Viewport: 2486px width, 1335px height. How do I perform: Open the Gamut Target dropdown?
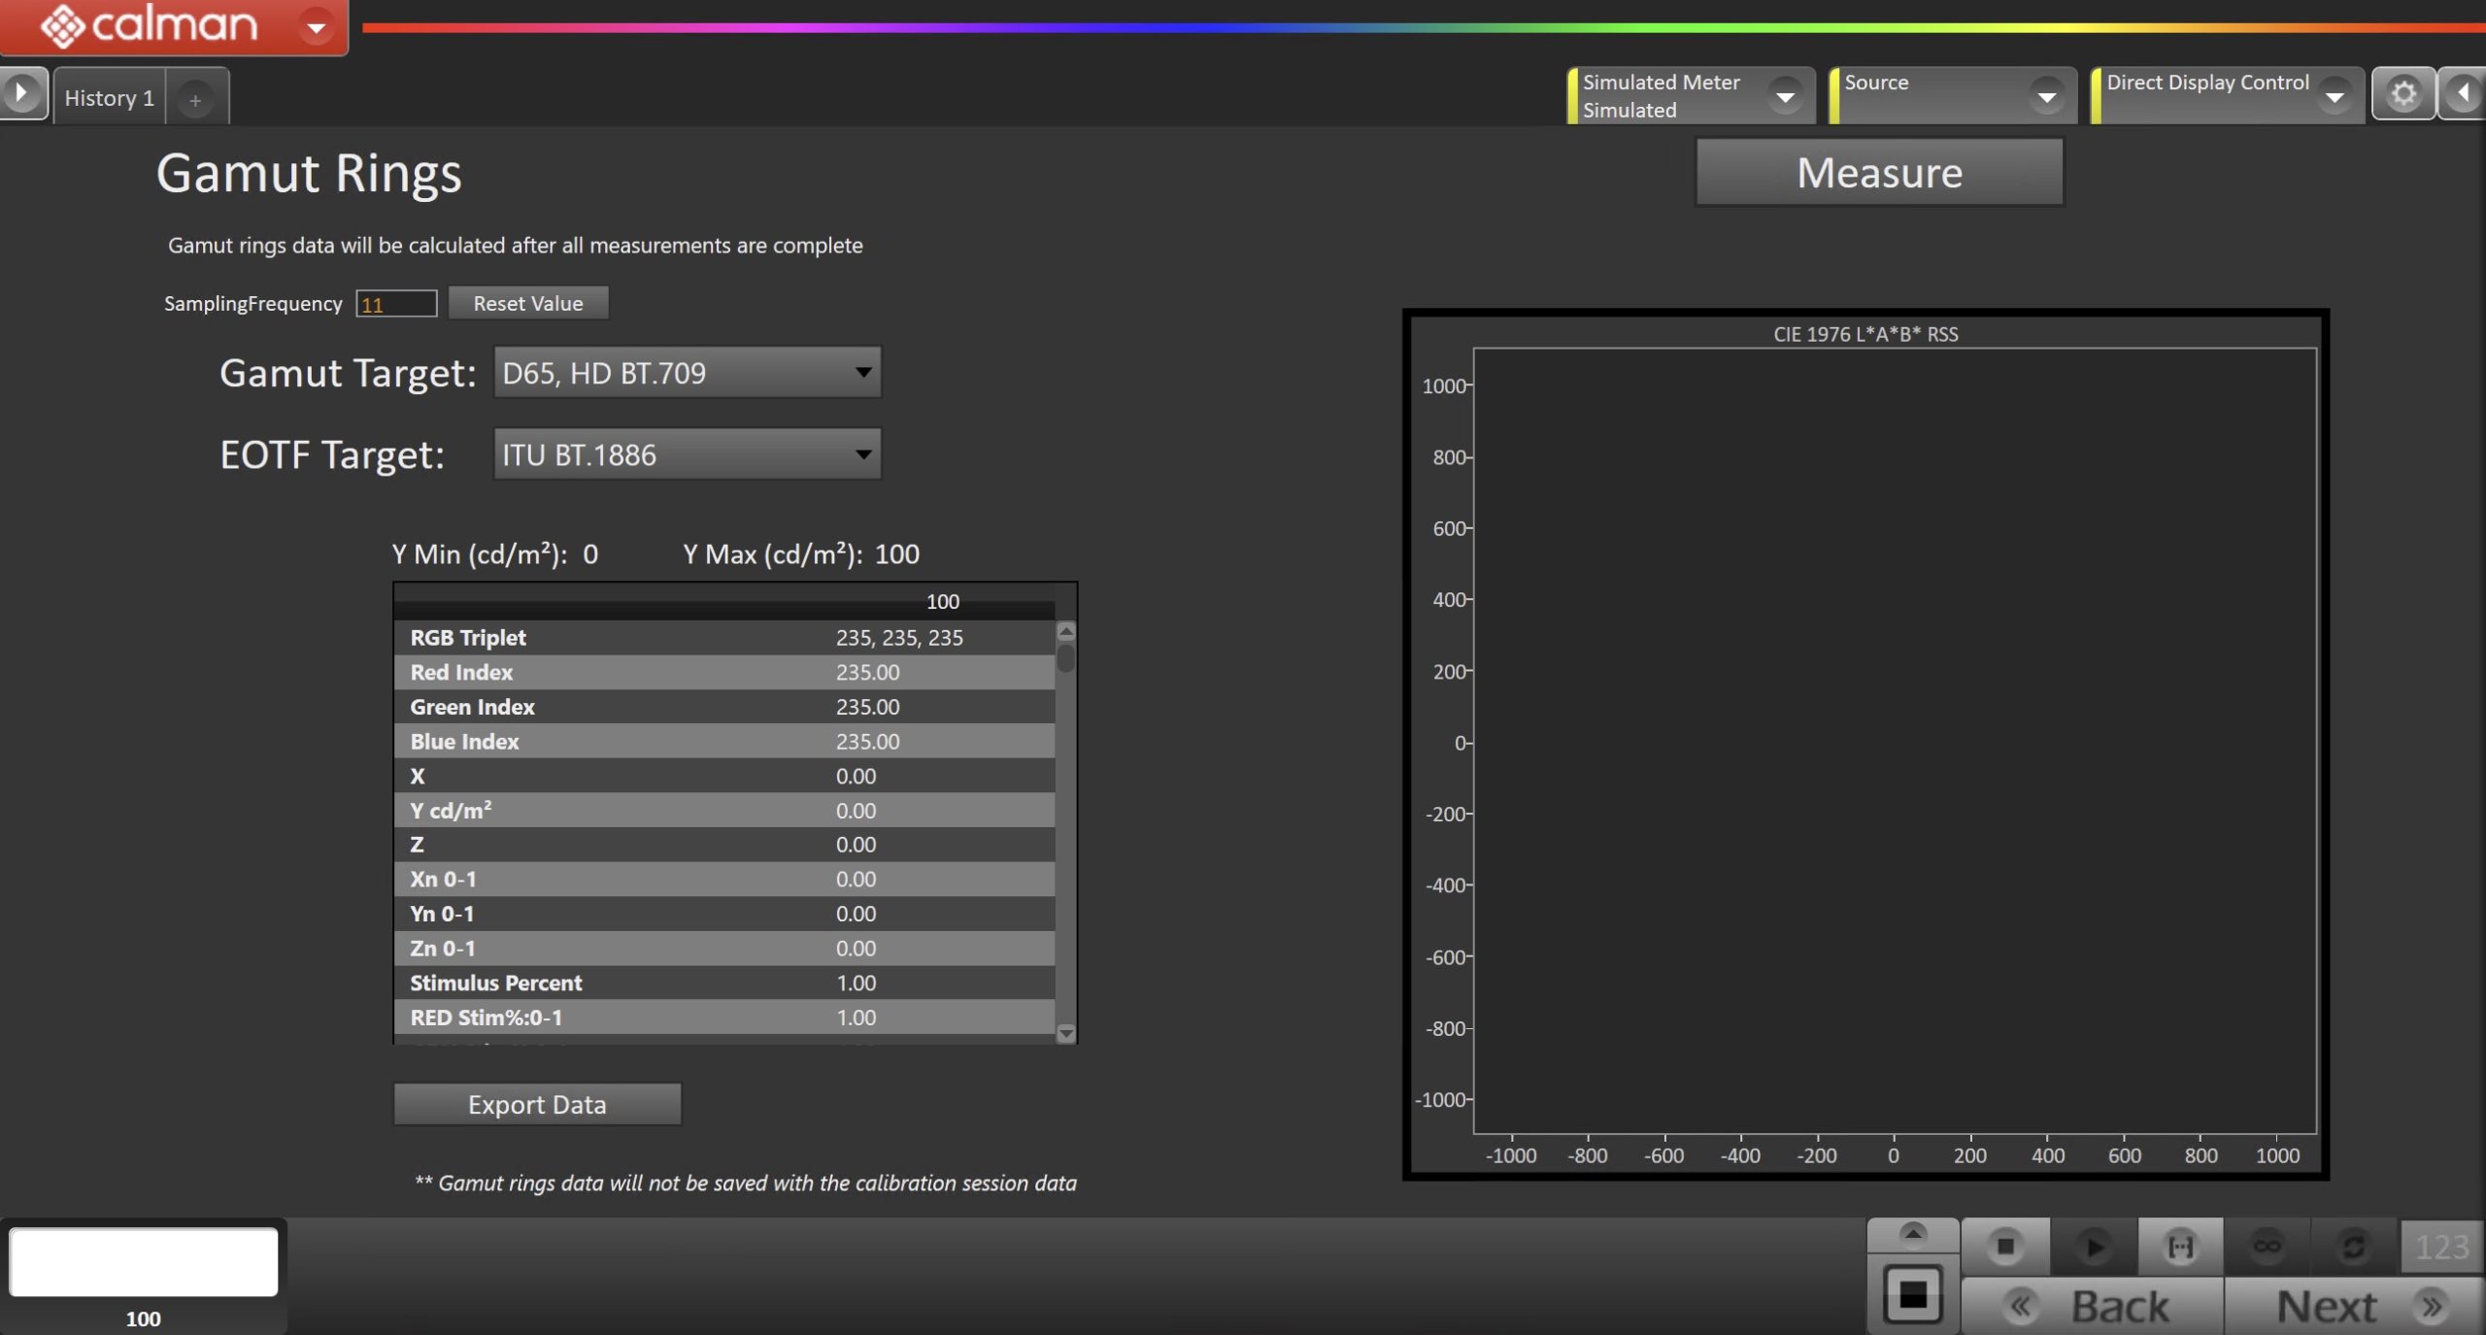(687, 373)
